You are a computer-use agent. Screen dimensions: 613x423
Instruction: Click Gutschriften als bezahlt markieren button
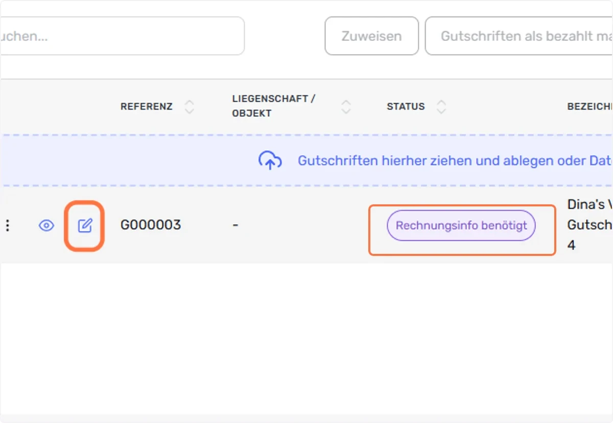[x=519, y=36]
